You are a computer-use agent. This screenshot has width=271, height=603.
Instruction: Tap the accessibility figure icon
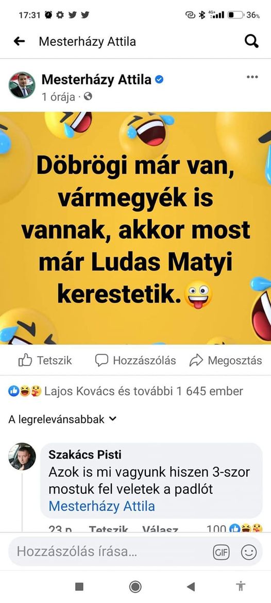[241, 587]
